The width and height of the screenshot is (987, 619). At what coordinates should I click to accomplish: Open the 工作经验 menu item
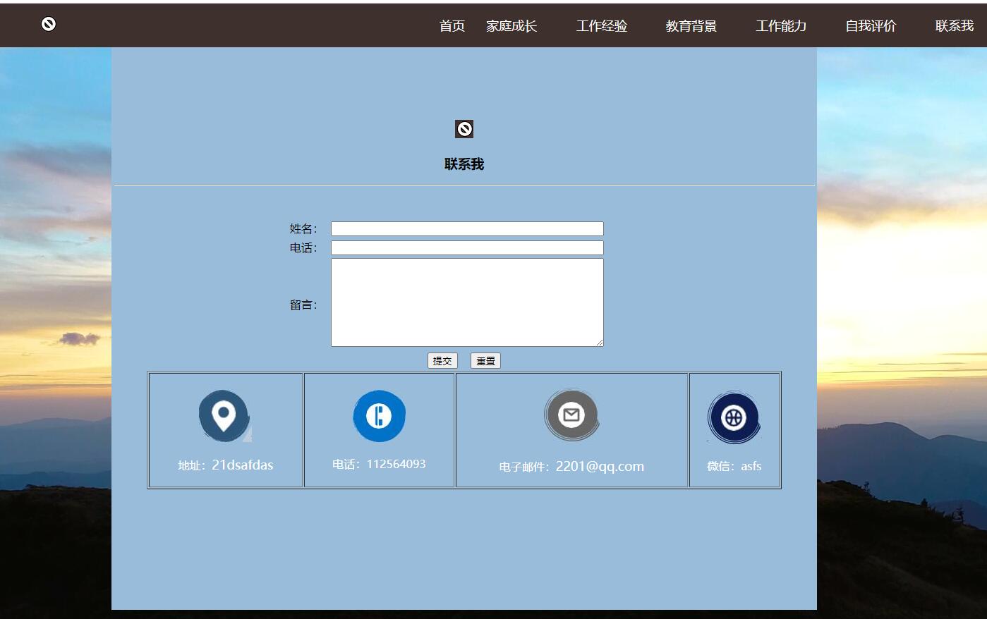pos(601,26)
